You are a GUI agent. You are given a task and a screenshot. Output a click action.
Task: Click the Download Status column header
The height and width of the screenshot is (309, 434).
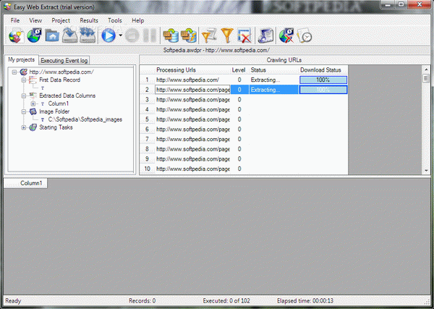click(323, 69)
